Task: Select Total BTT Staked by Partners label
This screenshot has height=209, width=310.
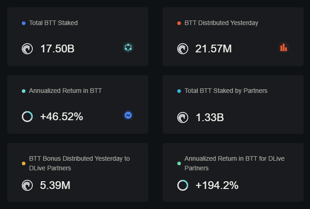Action: click(226, 91)
